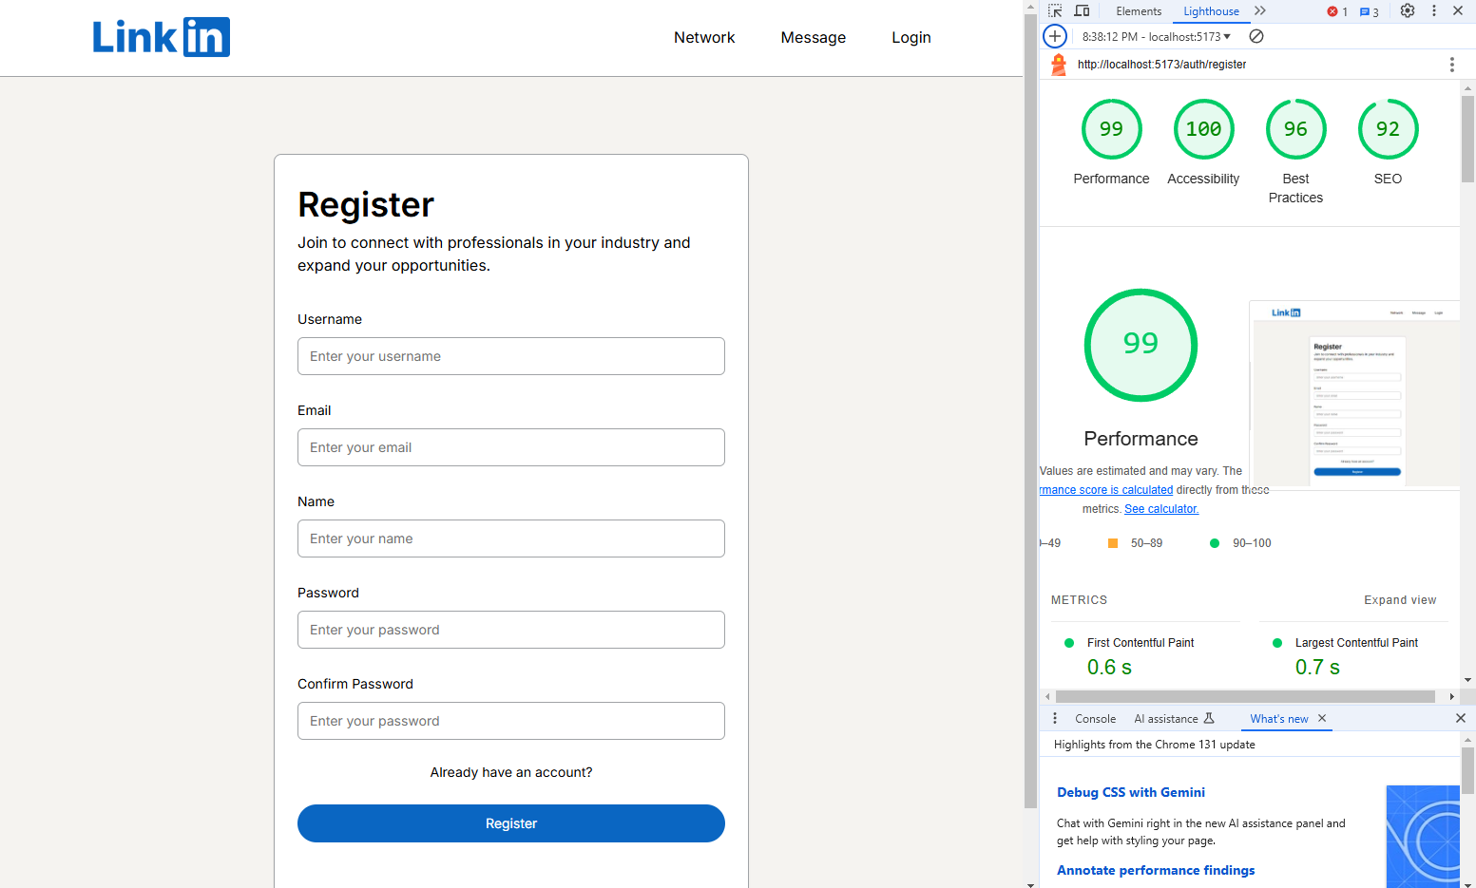Click the blue Register button
This screenshot has height=888, width=1476.
pos(511,823)
